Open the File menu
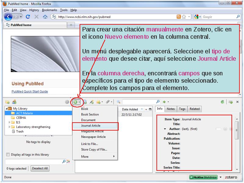The height and width of the screenshot is (183, 244). coord(6,10)
